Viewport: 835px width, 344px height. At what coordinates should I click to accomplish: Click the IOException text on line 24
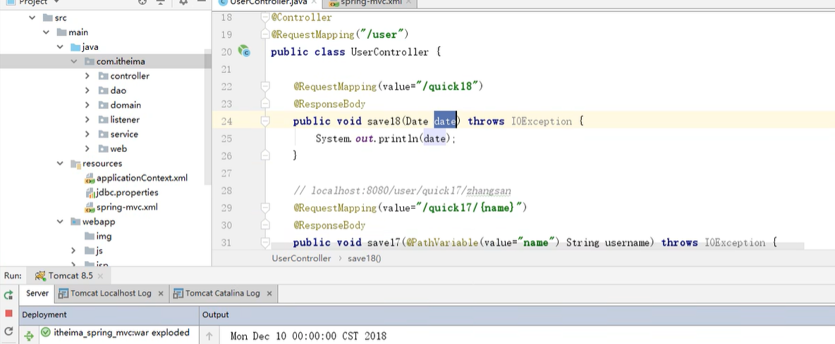(x=542, y=121)
